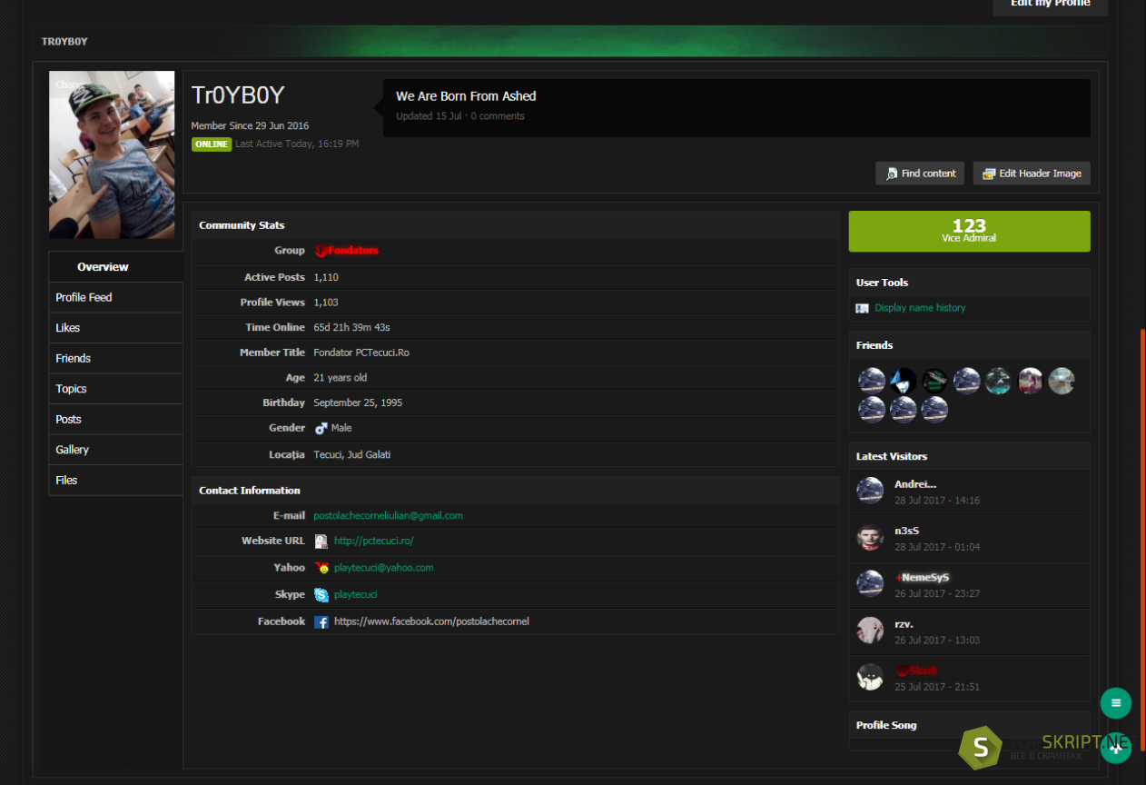The image size is (1146, 785).
Task: Switch to the Likes tab
Action: [115, 328]
